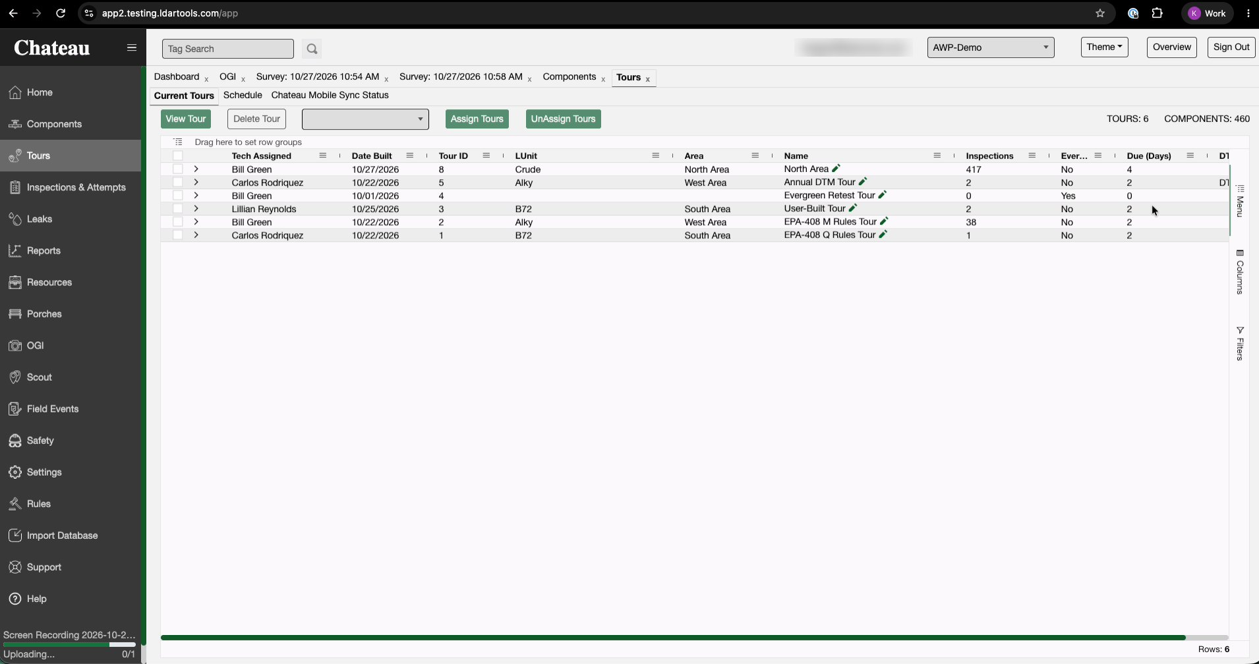Expand the EPA-408 Q Rules Tour row
The image size is (1259, 664).
196,235
